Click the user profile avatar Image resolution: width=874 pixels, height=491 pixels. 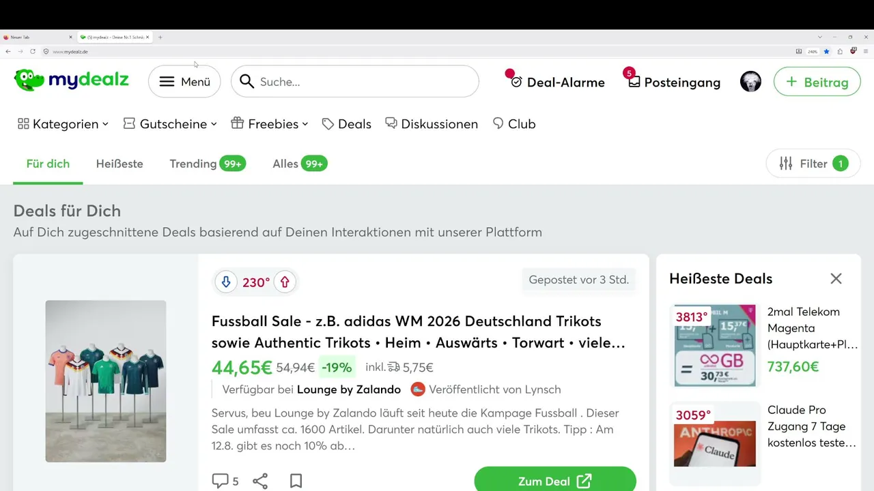(750, 82)
